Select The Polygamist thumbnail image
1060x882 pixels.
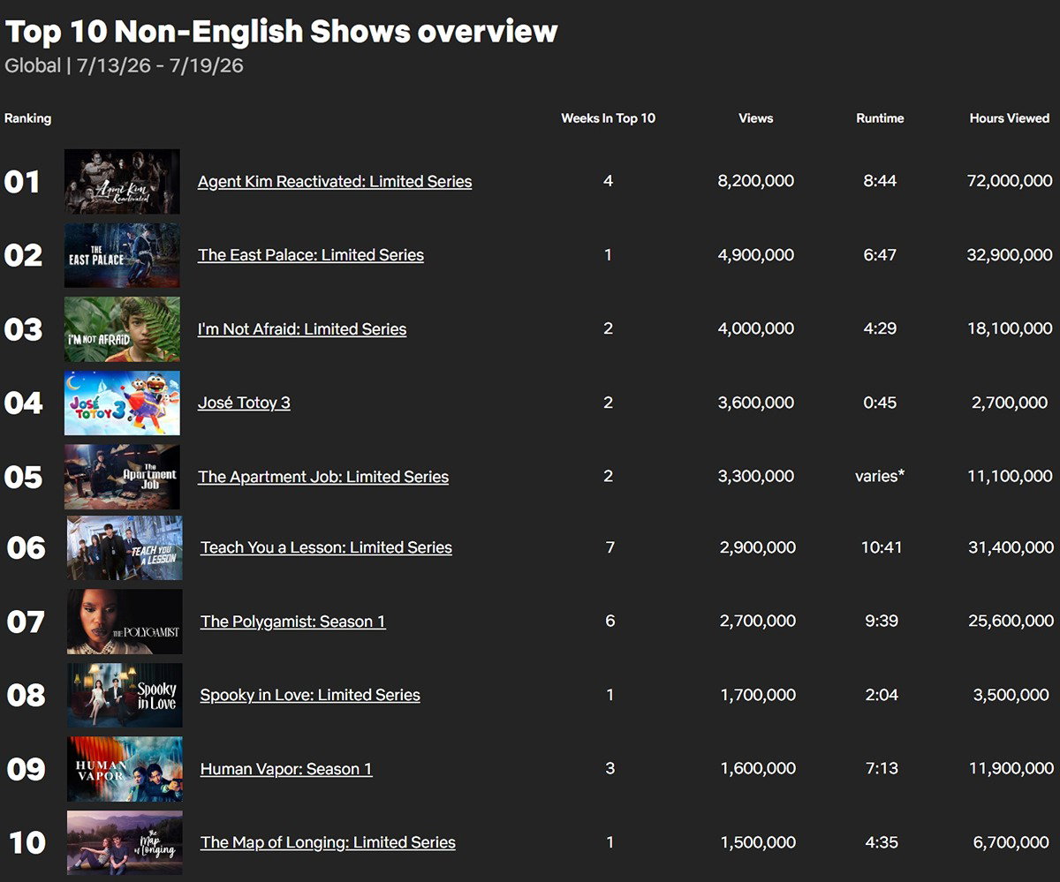(125, 622)
